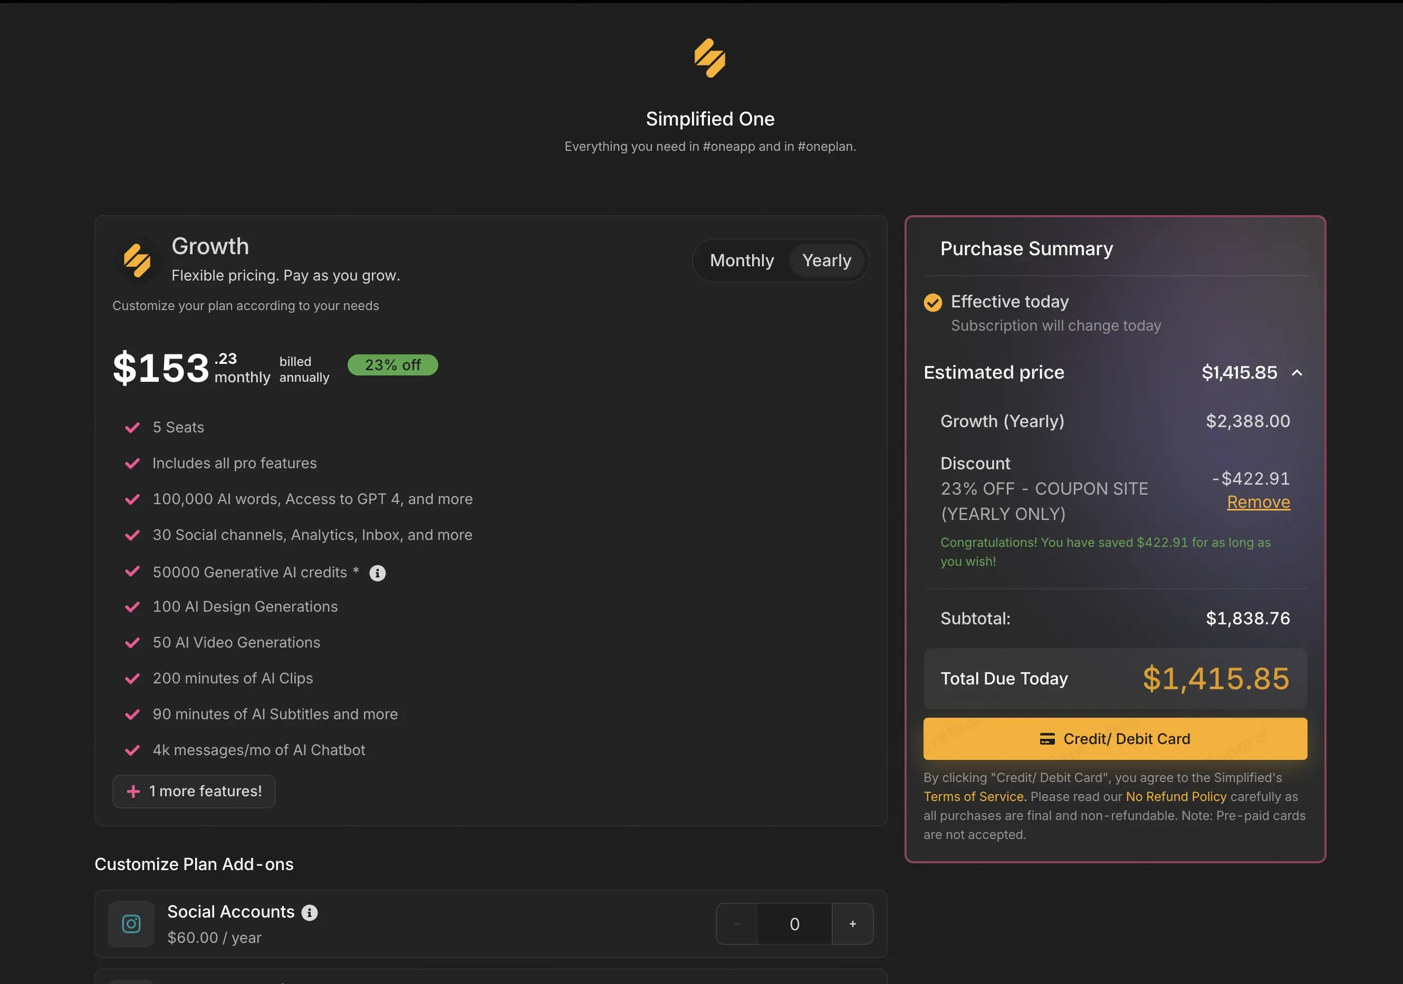Screen dimensions: 1403x984
Task: Click the Social Accounts quantity field
Action: click(794, 924)
